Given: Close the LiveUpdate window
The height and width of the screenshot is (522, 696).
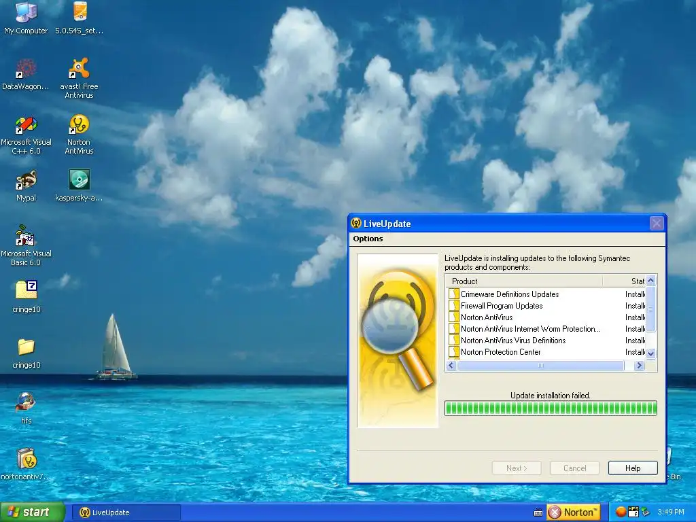Looking at the screenshot, I should (656, 223).
